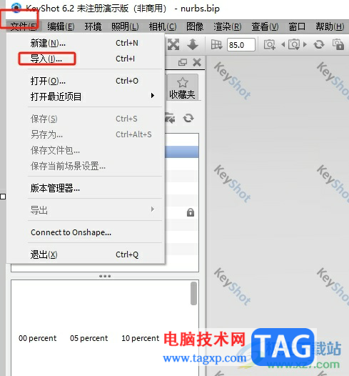Select the 10 percent thumbnail

coord(141,338)
